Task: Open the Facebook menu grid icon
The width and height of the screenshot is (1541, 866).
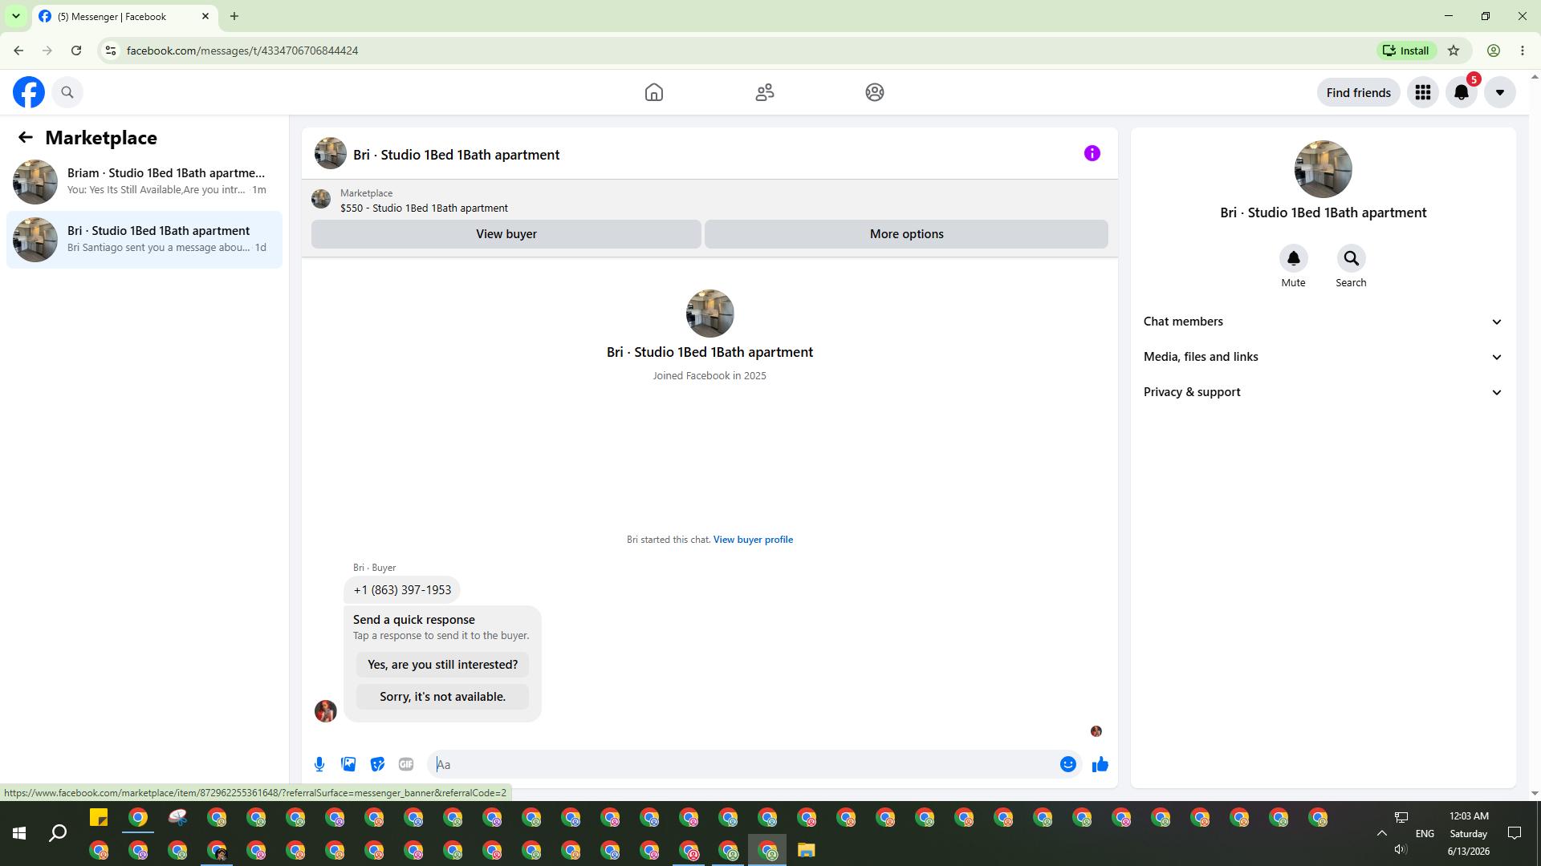Action: coord(1423,92)
